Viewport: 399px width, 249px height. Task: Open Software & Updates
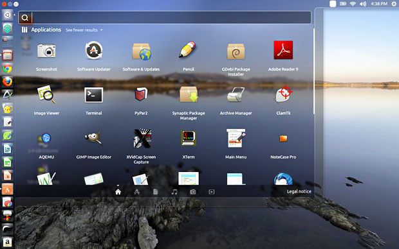point(141,51)
